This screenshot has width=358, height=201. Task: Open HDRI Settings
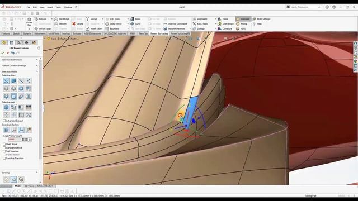click(x=261, y=19)
